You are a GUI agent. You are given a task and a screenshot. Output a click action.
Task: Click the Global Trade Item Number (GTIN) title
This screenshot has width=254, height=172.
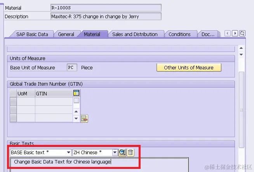pos(46,84)
